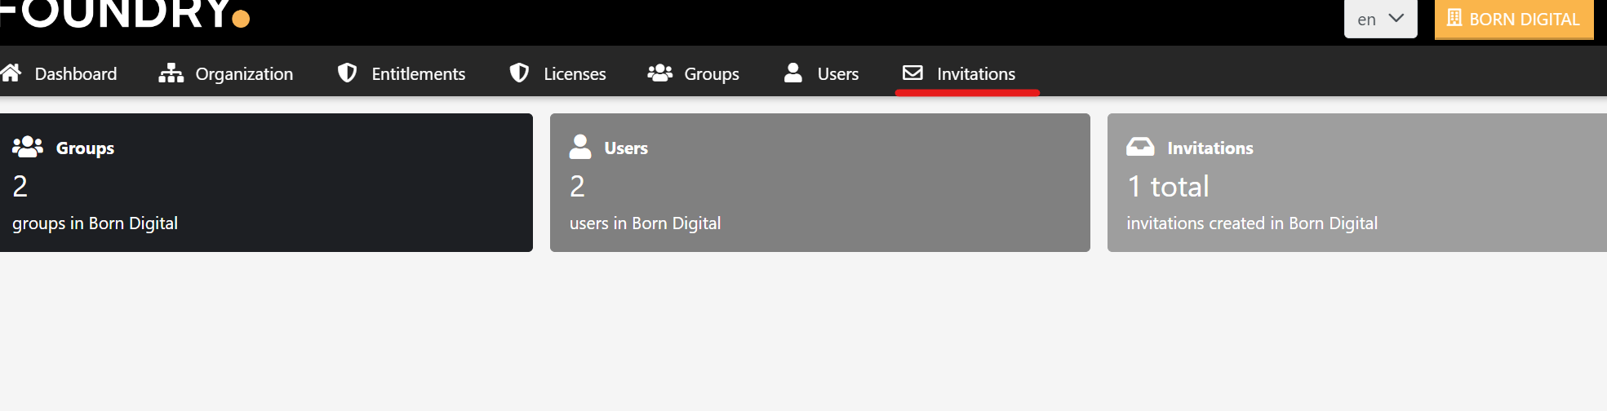Screen dimensions: 1607x411
Task: Click 'users in Born Digital' text
Action: click(645, 223)
